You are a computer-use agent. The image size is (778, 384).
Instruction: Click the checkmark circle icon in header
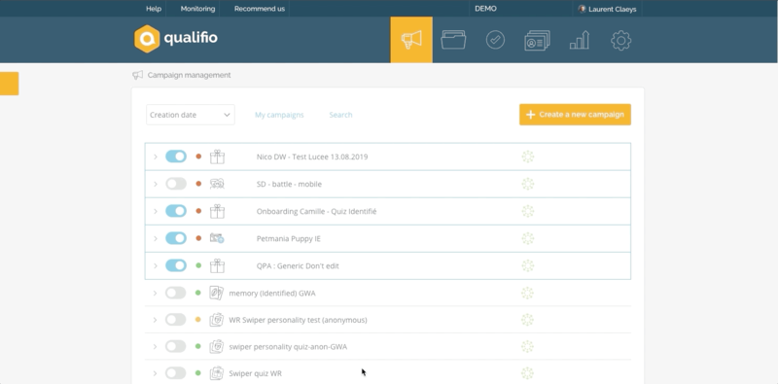tap(495, 40)
